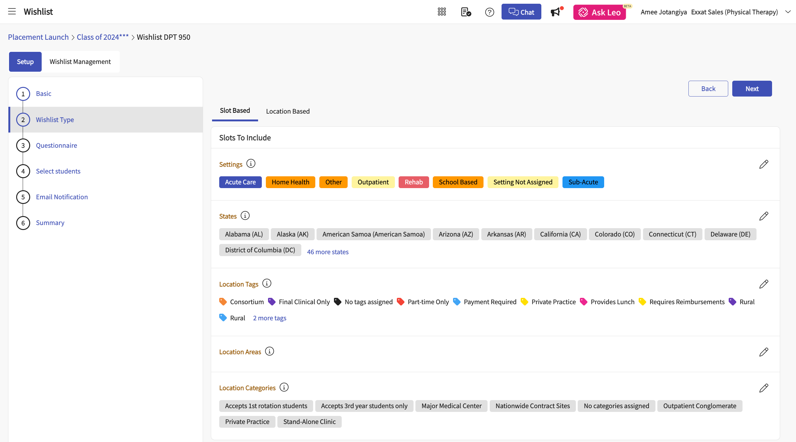This screenshot has width=796, height=442.
Task: Open announcements megaphone icon
Action: pyautogui.click(x=555, y=12)
